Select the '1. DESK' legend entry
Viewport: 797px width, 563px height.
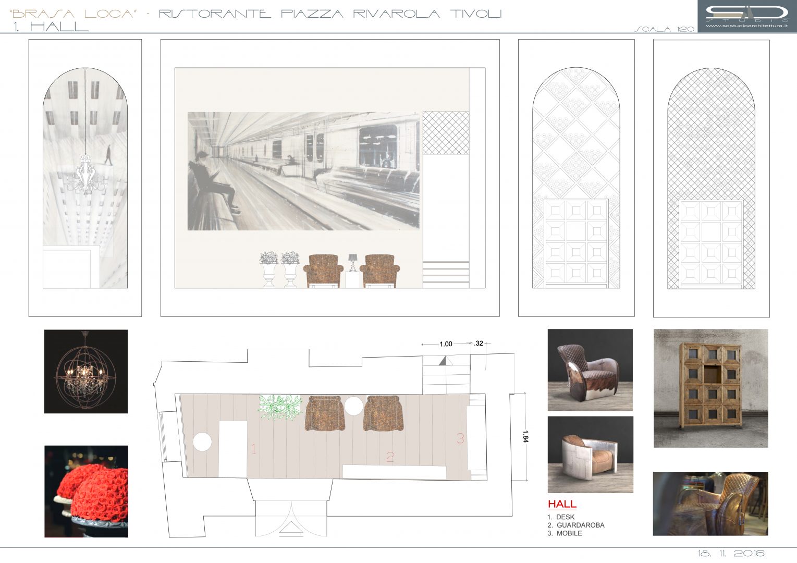561,517
